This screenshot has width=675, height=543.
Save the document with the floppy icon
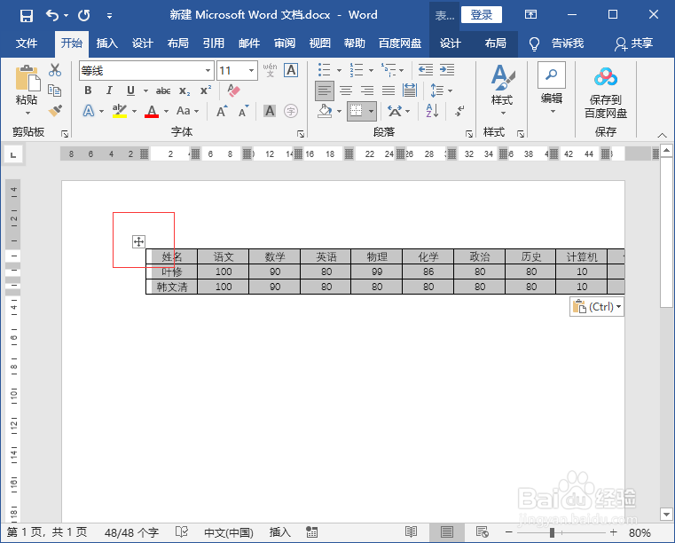(x=27, y=16)
